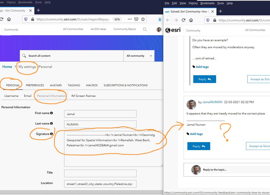Open Help menu in right browser
Screen dimensions: 270x195
point(230,3)
